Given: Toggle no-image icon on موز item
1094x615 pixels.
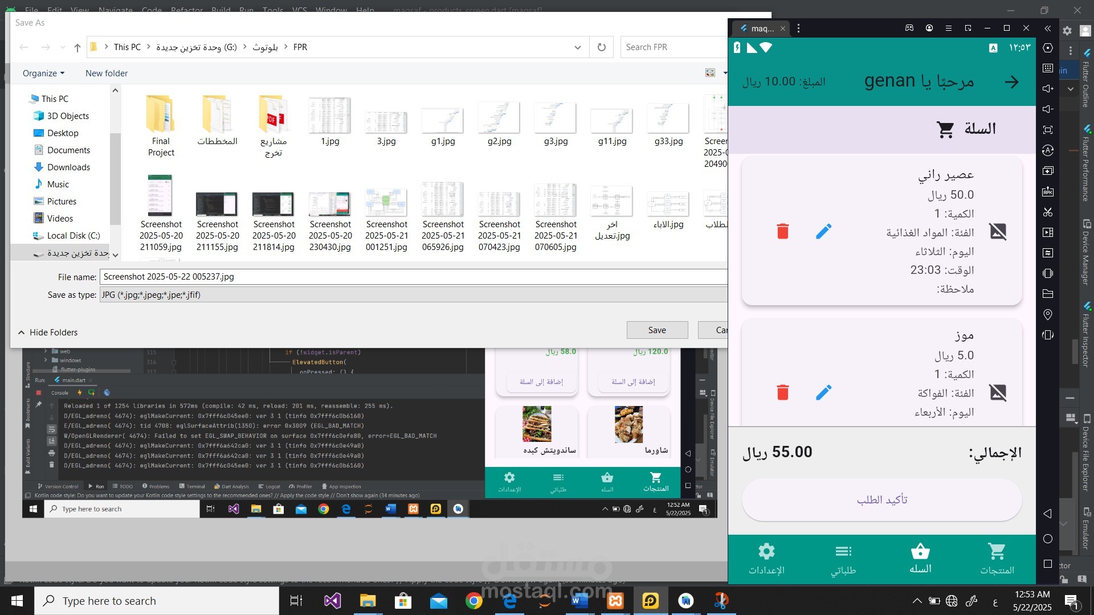Looking at the screenshot, I should tap(998, 392).
